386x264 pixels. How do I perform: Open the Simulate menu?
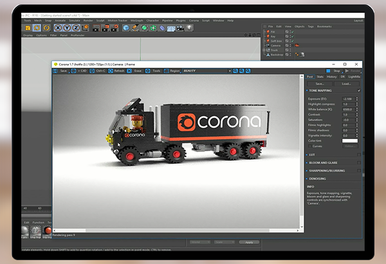click(75, 21)
